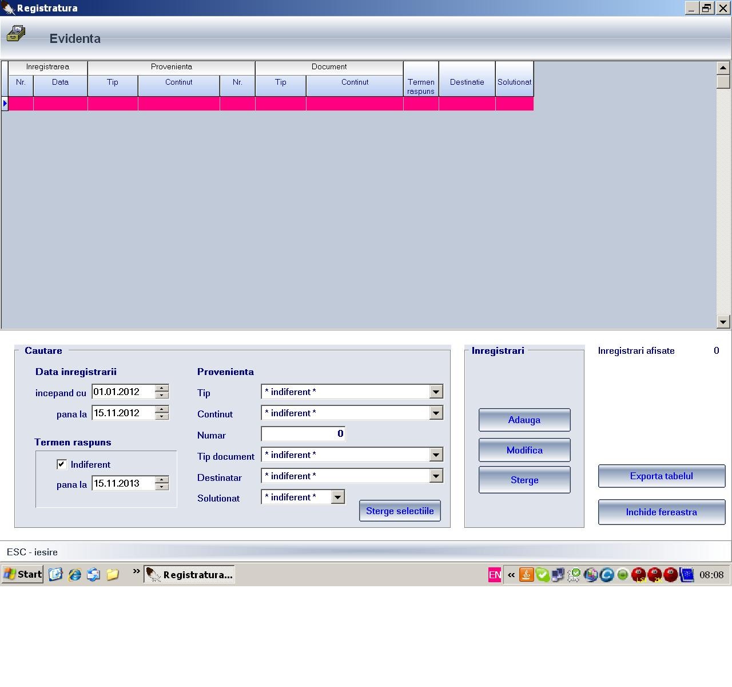The image size is (732, 687).
Task: Click the table's scroll down arrow
Action: click(x=723, y=322)
